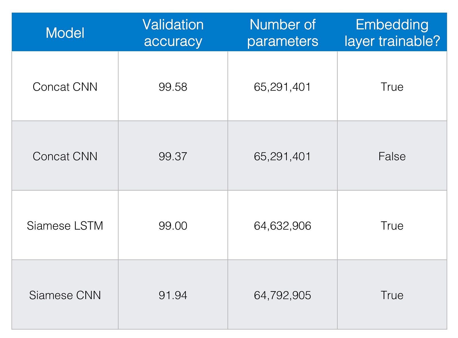Viewport: 458px width, 338px height.
Task: Click 65,291,401 in the first data row
Action: (282, 87)
